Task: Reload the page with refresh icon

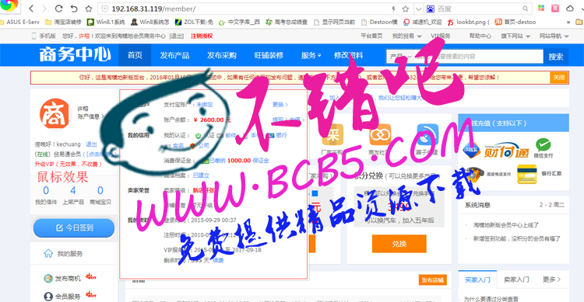Action: (58, 9)
